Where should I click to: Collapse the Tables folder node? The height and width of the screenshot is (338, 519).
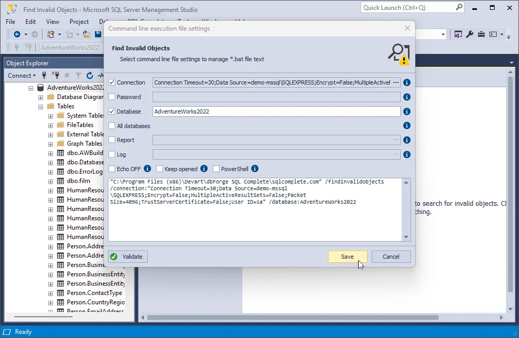(40, 106)
